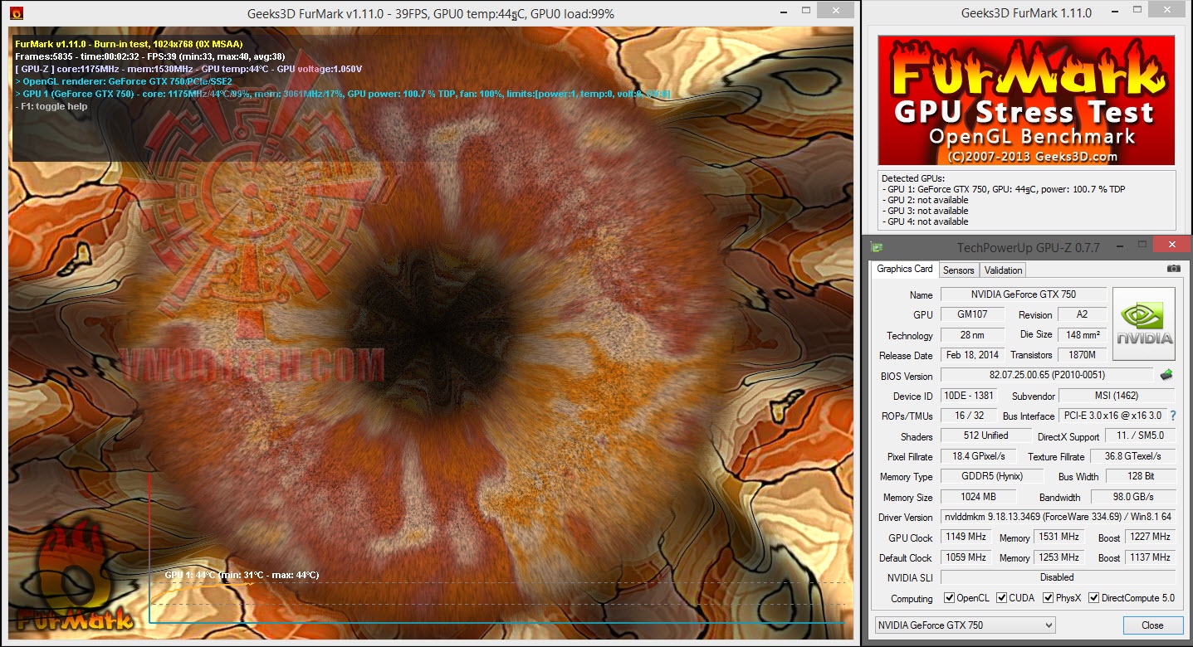Viewport: 1193px width, 647px height.
Task: Maximize the FurMark burn-in test window
Action: click(x=804, y=12)
